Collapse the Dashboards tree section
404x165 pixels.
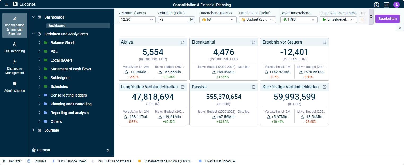(x=33, y=17)
